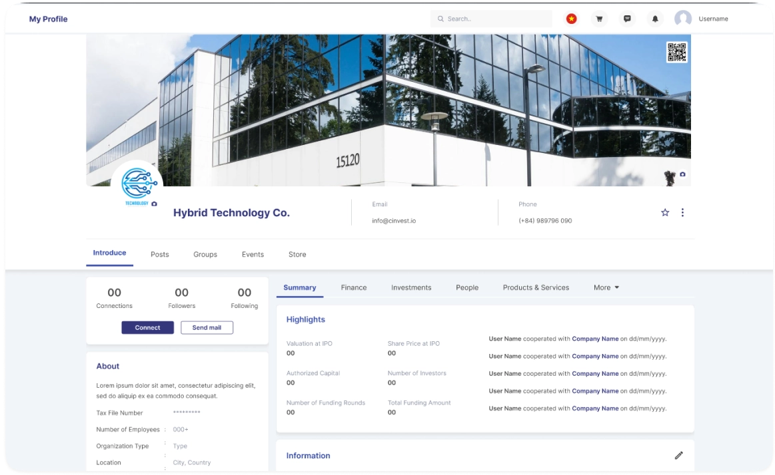Screen dimensions: 775x475
Task: Toggle the favorite star icon
Action: click(x=665, y=212)
